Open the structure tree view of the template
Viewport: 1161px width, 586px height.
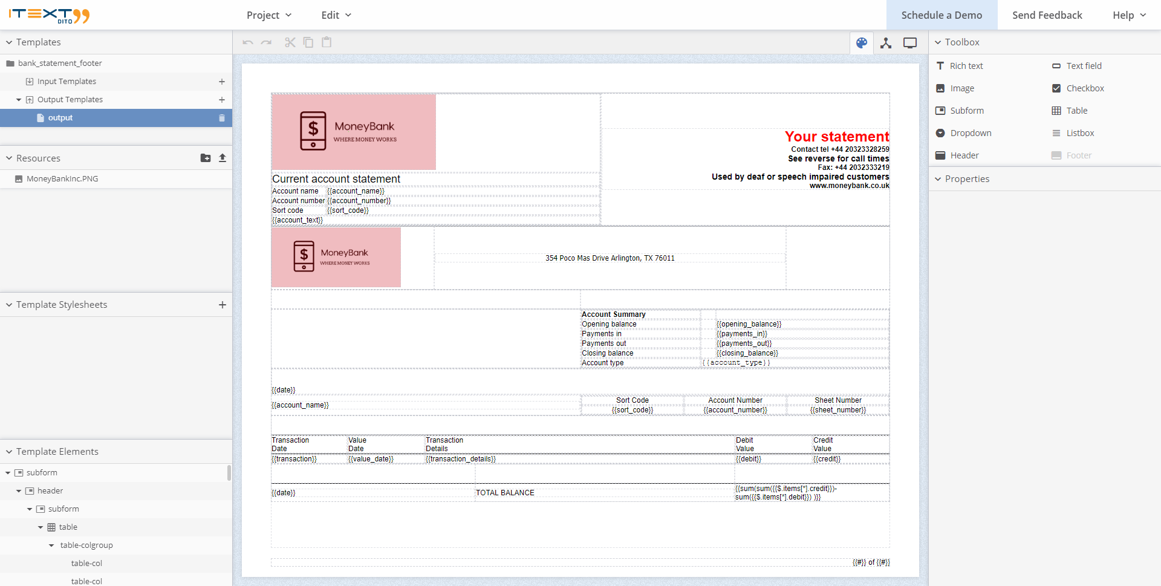(886, 42)
